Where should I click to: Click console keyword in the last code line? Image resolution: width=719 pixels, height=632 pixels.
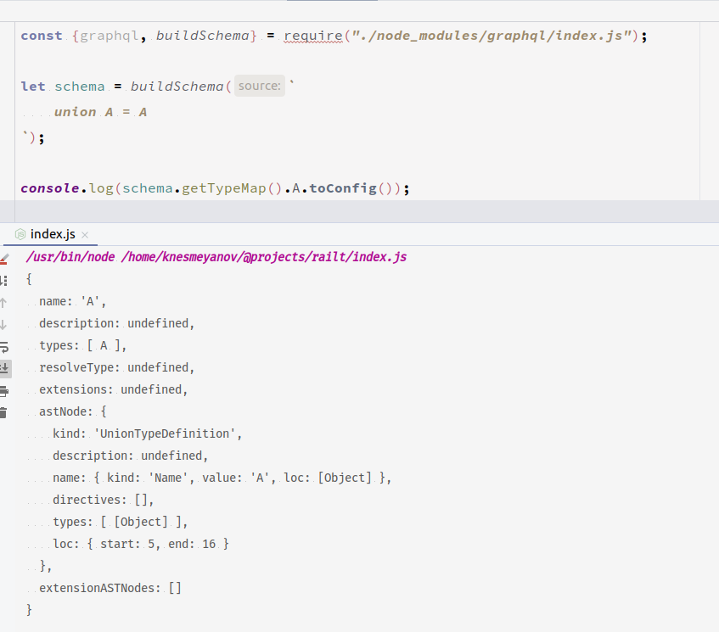coord(50,188)
